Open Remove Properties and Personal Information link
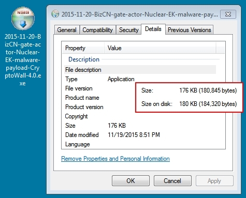This screenshot has height=198, width=246. 115,159
